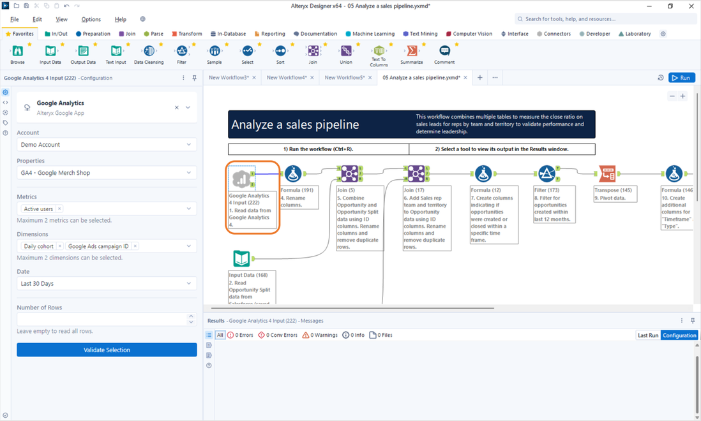
Task: Select the Browse tool in Favorites palette
Action: [x=17, y=51]
